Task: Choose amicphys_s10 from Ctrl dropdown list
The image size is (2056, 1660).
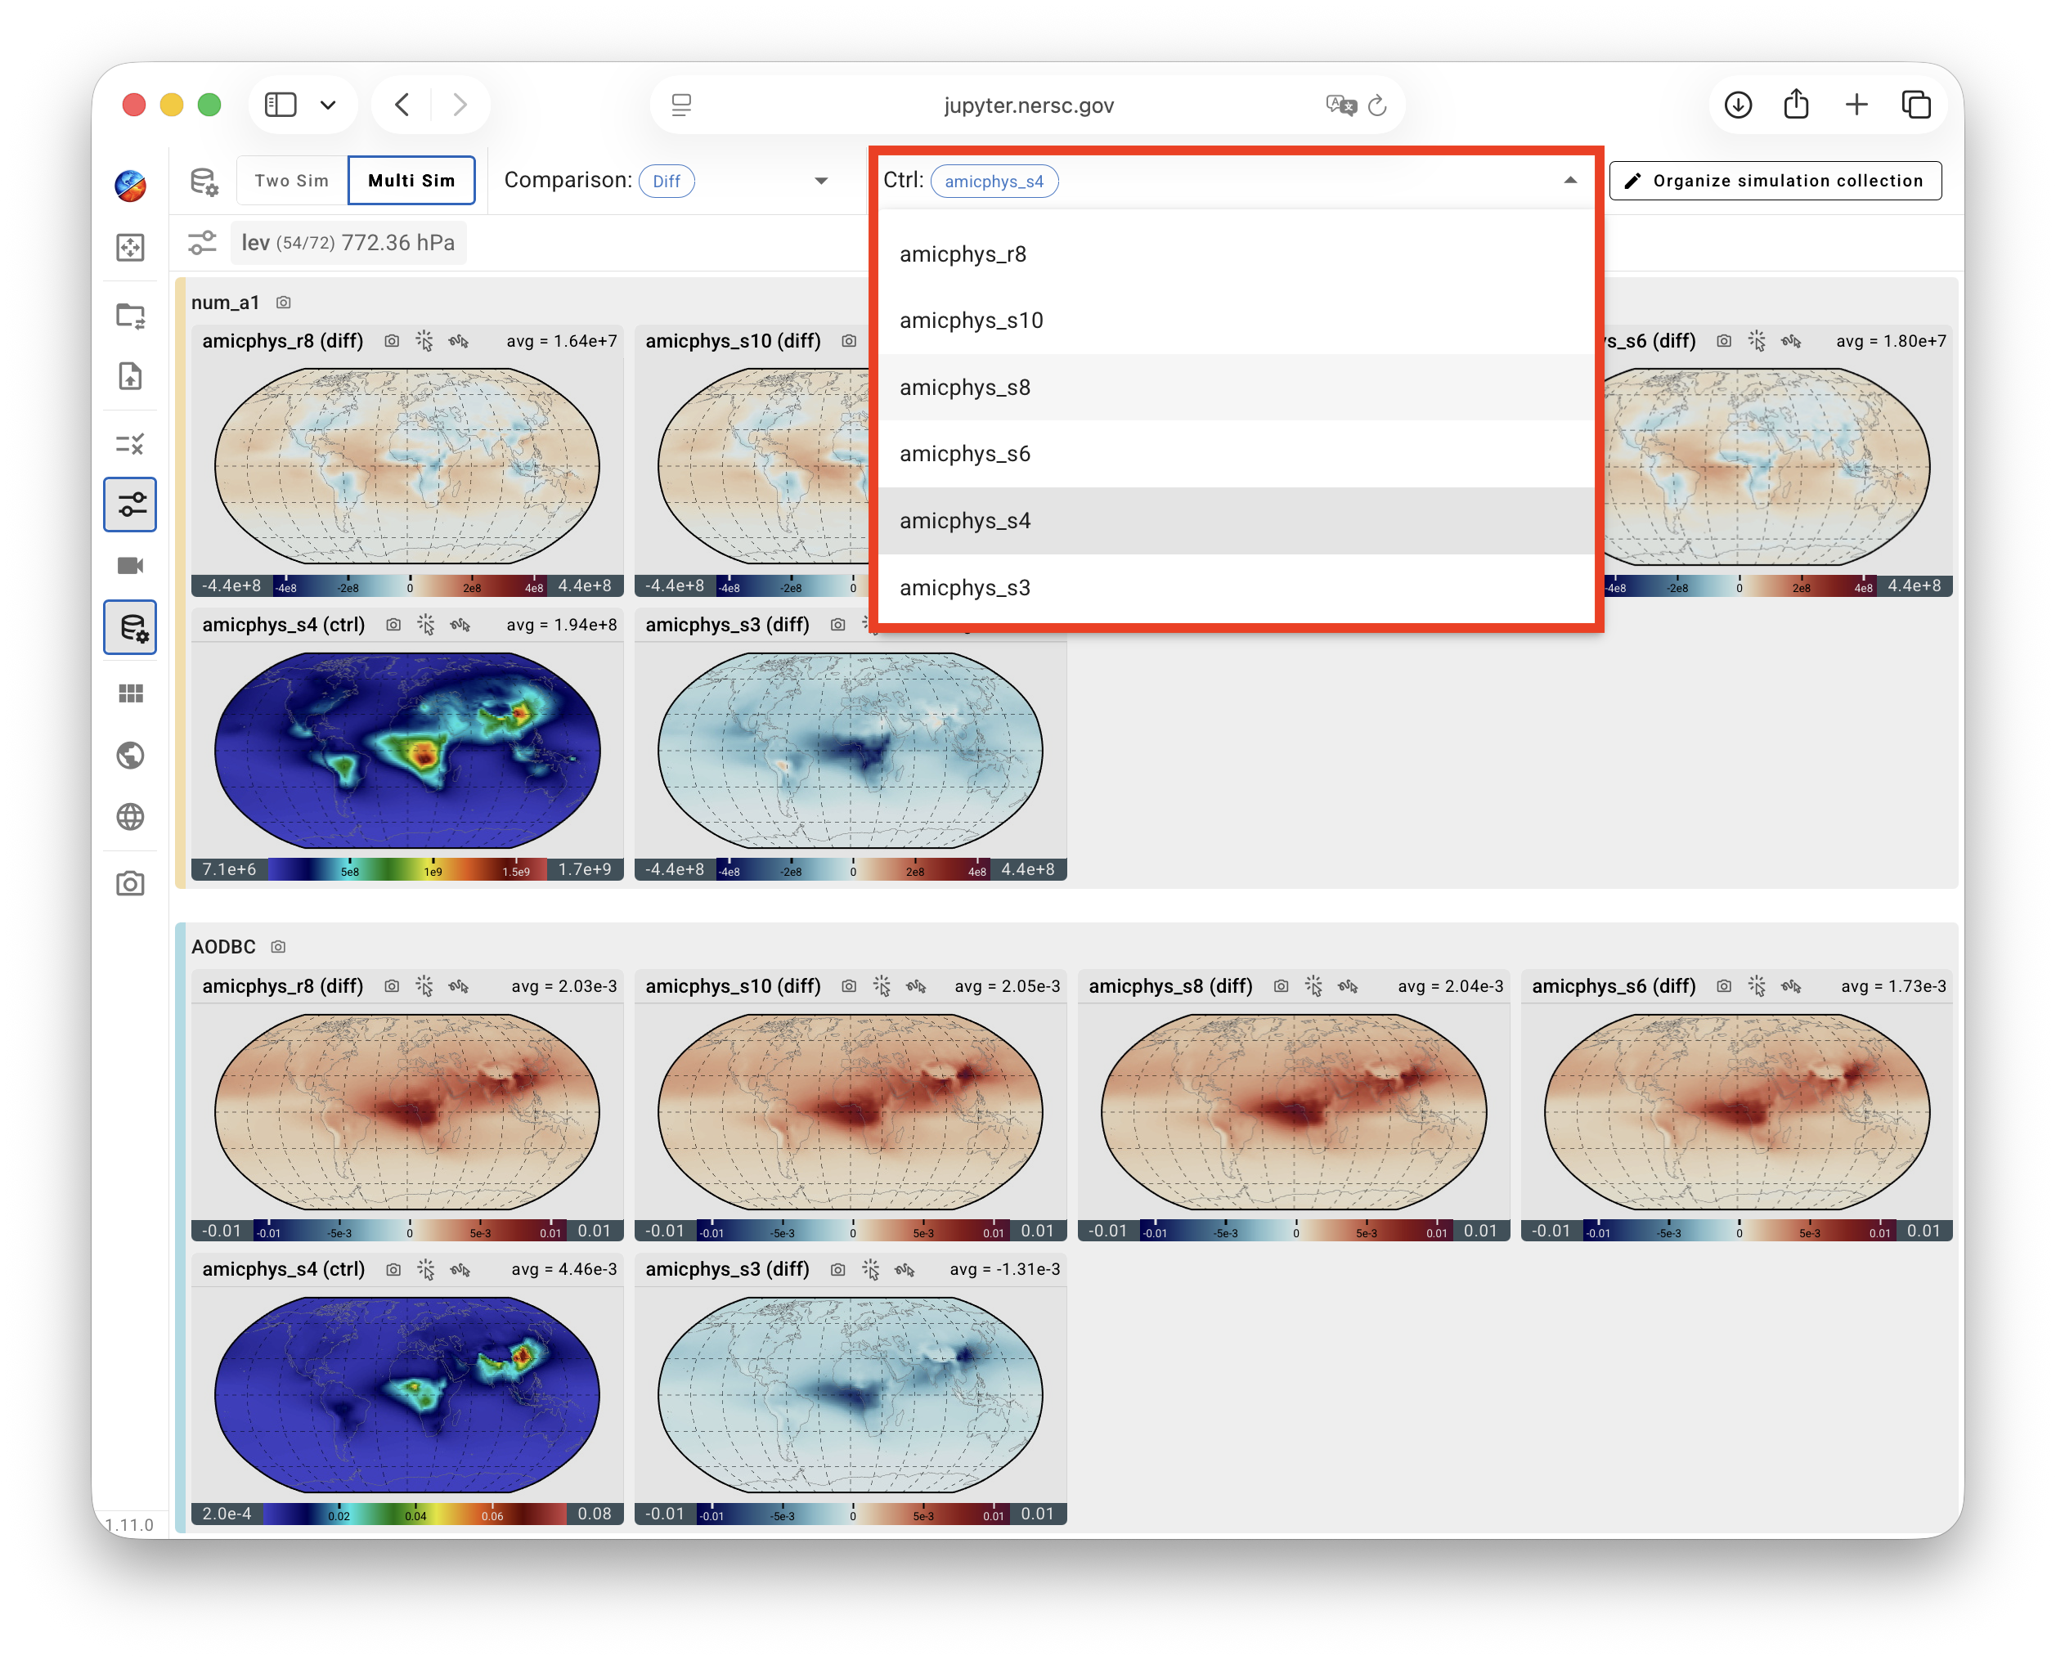Action: 1236,321
